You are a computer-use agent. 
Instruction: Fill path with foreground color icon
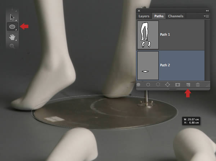tap(139, 85)
